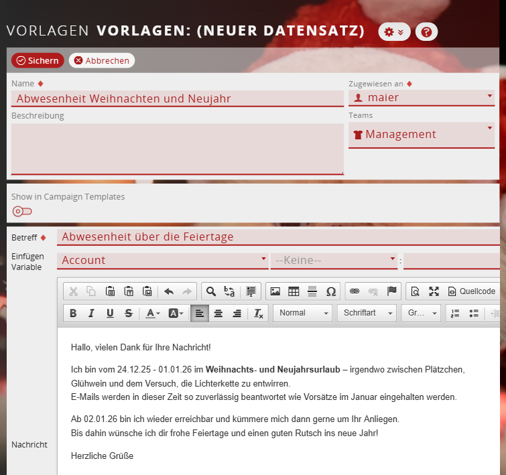Click the Undo arrow icon
Screen dimensions: 506x475
pyautogui.click(x=169, y=291)
